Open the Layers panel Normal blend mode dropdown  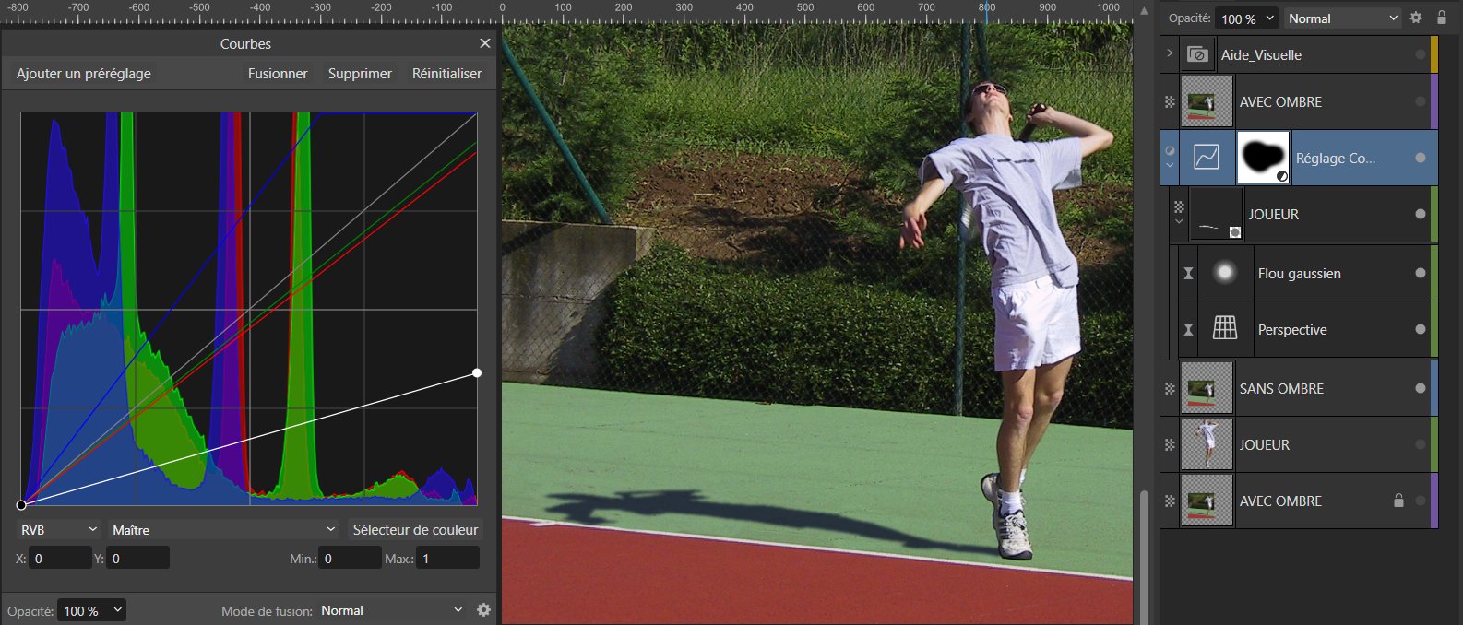[1342, 18]
